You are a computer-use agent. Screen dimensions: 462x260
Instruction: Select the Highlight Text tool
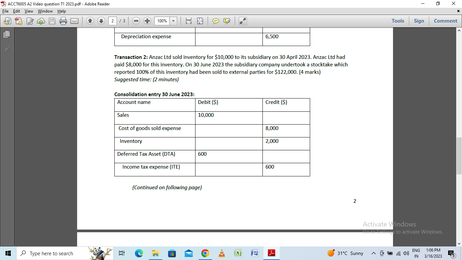[x=227, y=21]
